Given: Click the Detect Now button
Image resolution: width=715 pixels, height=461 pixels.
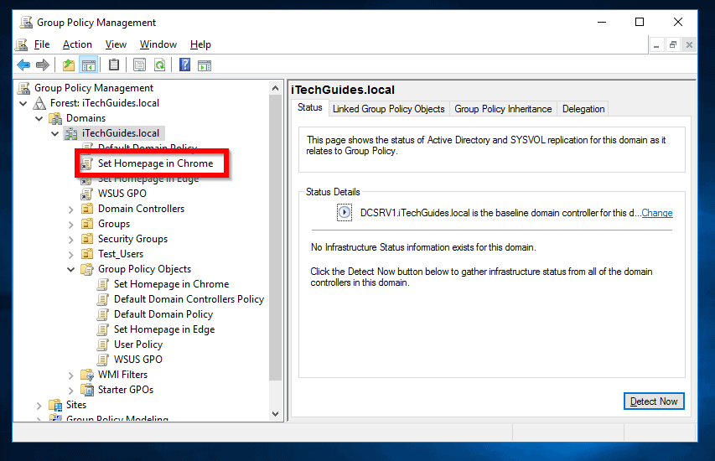Looking at the screenshot, I should tap(654, 401).
